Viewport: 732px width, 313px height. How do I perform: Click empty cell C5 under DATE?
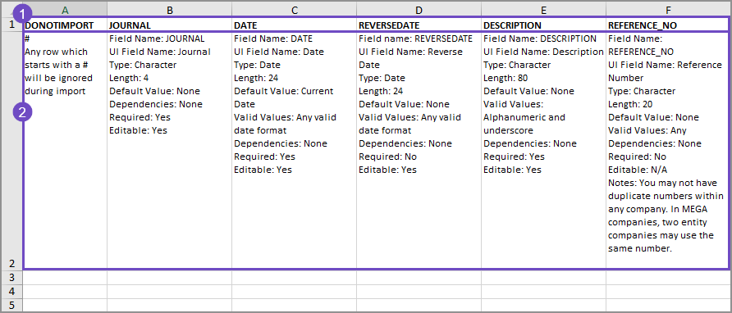point(294,305)
